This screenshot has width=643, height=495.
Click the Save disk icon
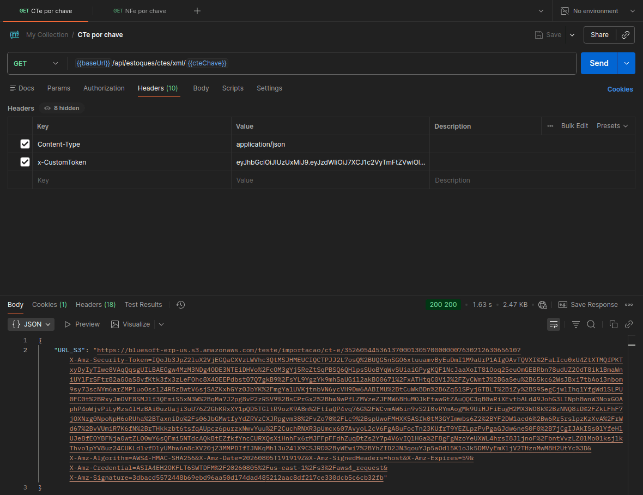(538, 35)
